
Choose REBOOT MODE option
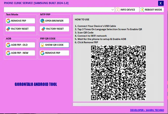(152, 10)
